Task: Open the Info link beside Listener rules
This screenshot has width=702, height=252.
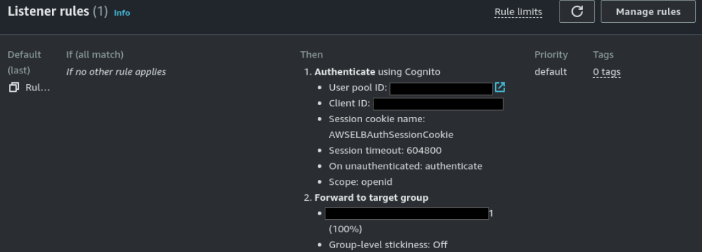Action: [x=122, y=13]
